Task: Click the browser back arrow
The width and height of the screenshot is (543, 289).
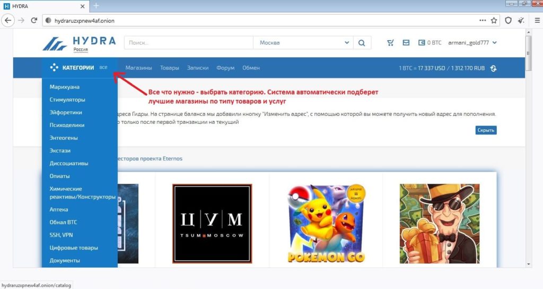Action: tap(8, 21)
